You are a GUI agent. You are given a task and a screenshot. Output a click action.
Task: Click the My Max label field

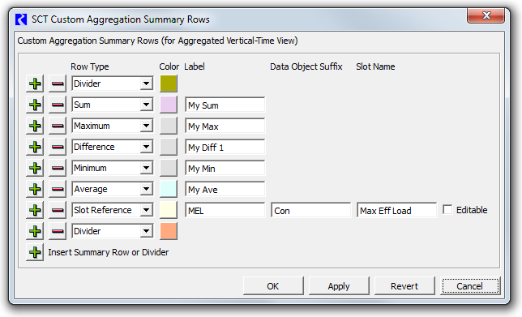click(225, 126)
